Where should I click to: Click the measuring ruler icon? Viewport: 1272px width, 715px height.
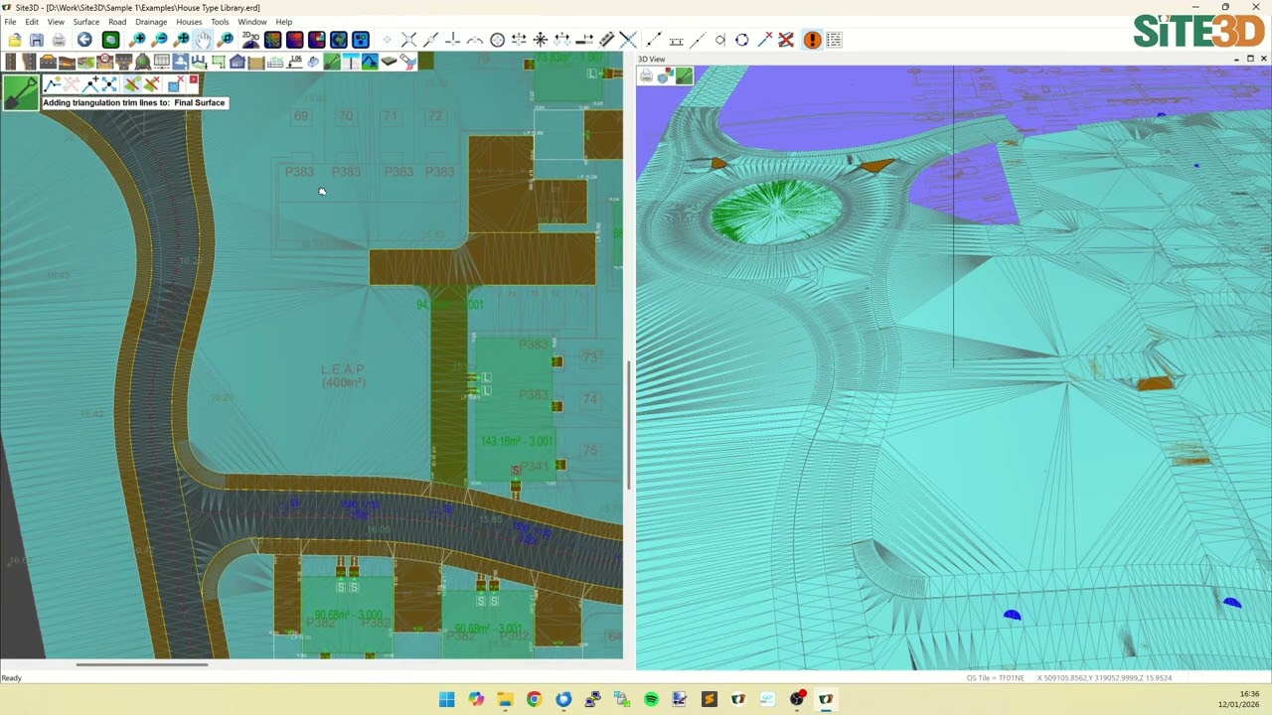coord(606,40)
